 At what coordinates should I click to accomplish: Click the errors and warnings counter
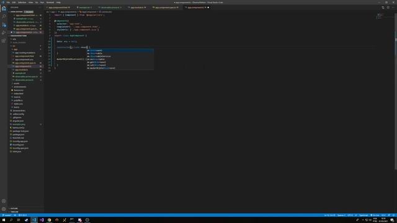(22, 216)
